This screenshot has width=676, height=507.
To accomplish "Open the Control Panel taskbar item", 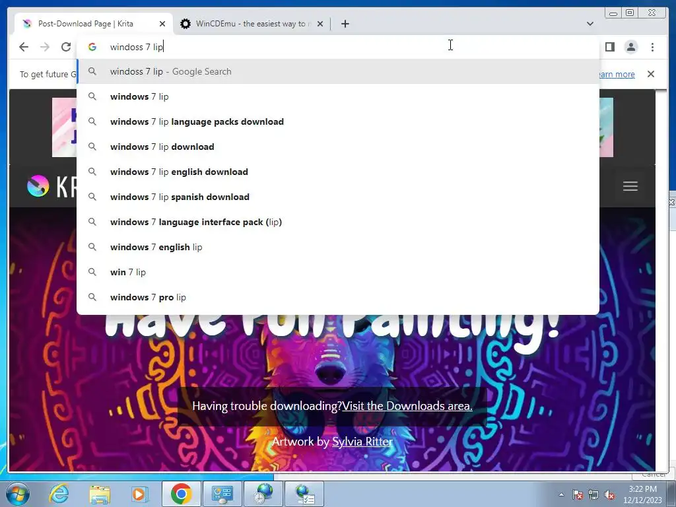I will [222, 494].
